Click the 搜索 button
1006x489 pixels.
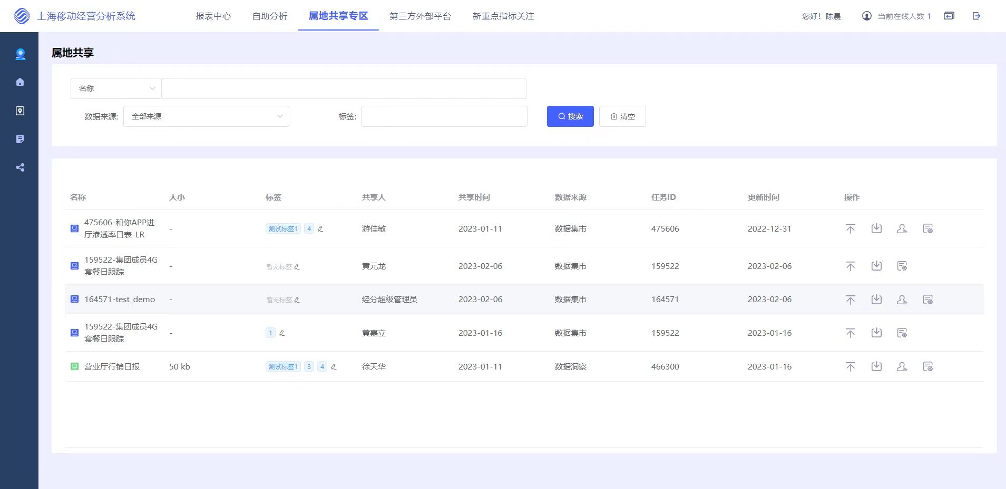(570, 116)
